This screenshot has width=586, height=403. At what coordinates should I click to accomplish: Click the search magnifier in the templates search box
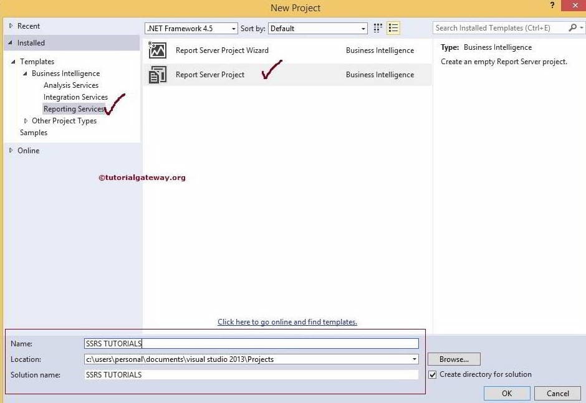tap(572, 27)
